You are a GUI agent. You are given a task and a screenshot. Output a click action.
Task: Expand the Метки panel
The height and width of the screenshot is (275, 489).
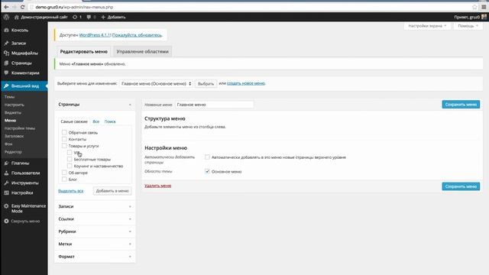pyautogui.click(x=95, y=244)
